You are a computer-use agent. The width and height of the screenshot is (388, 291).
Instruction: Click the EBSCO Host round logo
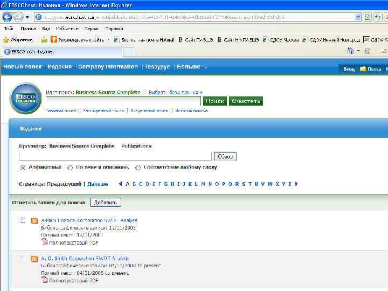point(25,98)
